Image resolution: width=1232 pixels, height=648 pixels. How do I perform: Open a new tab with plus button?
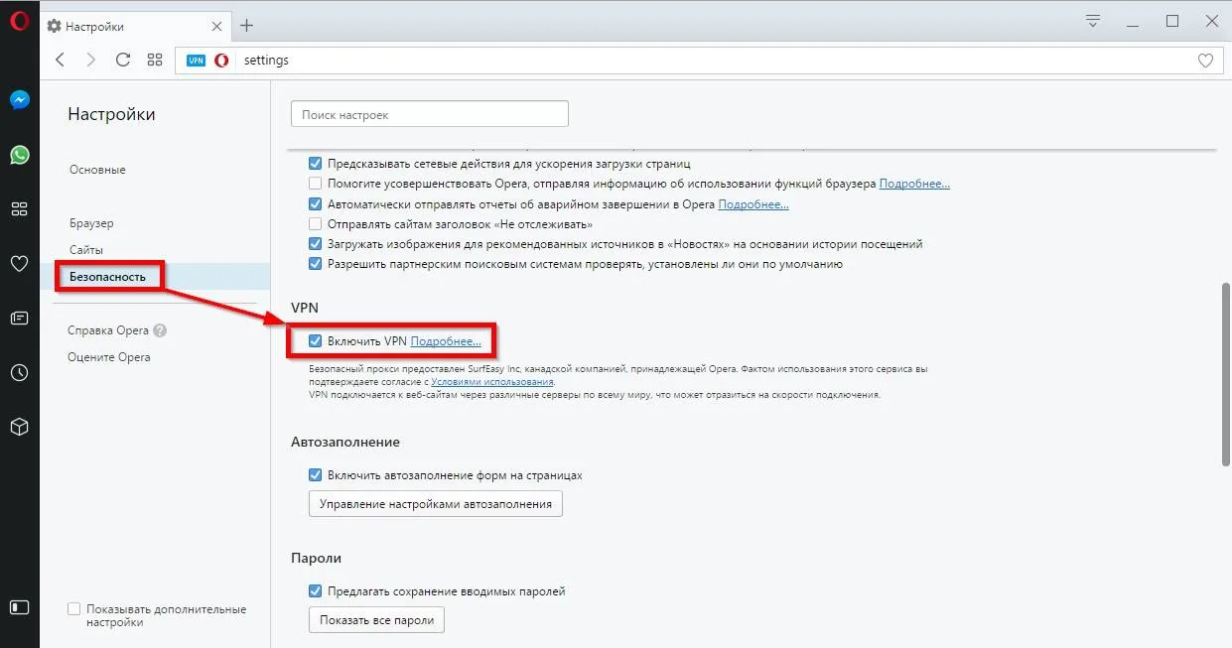tap(247, 26)
